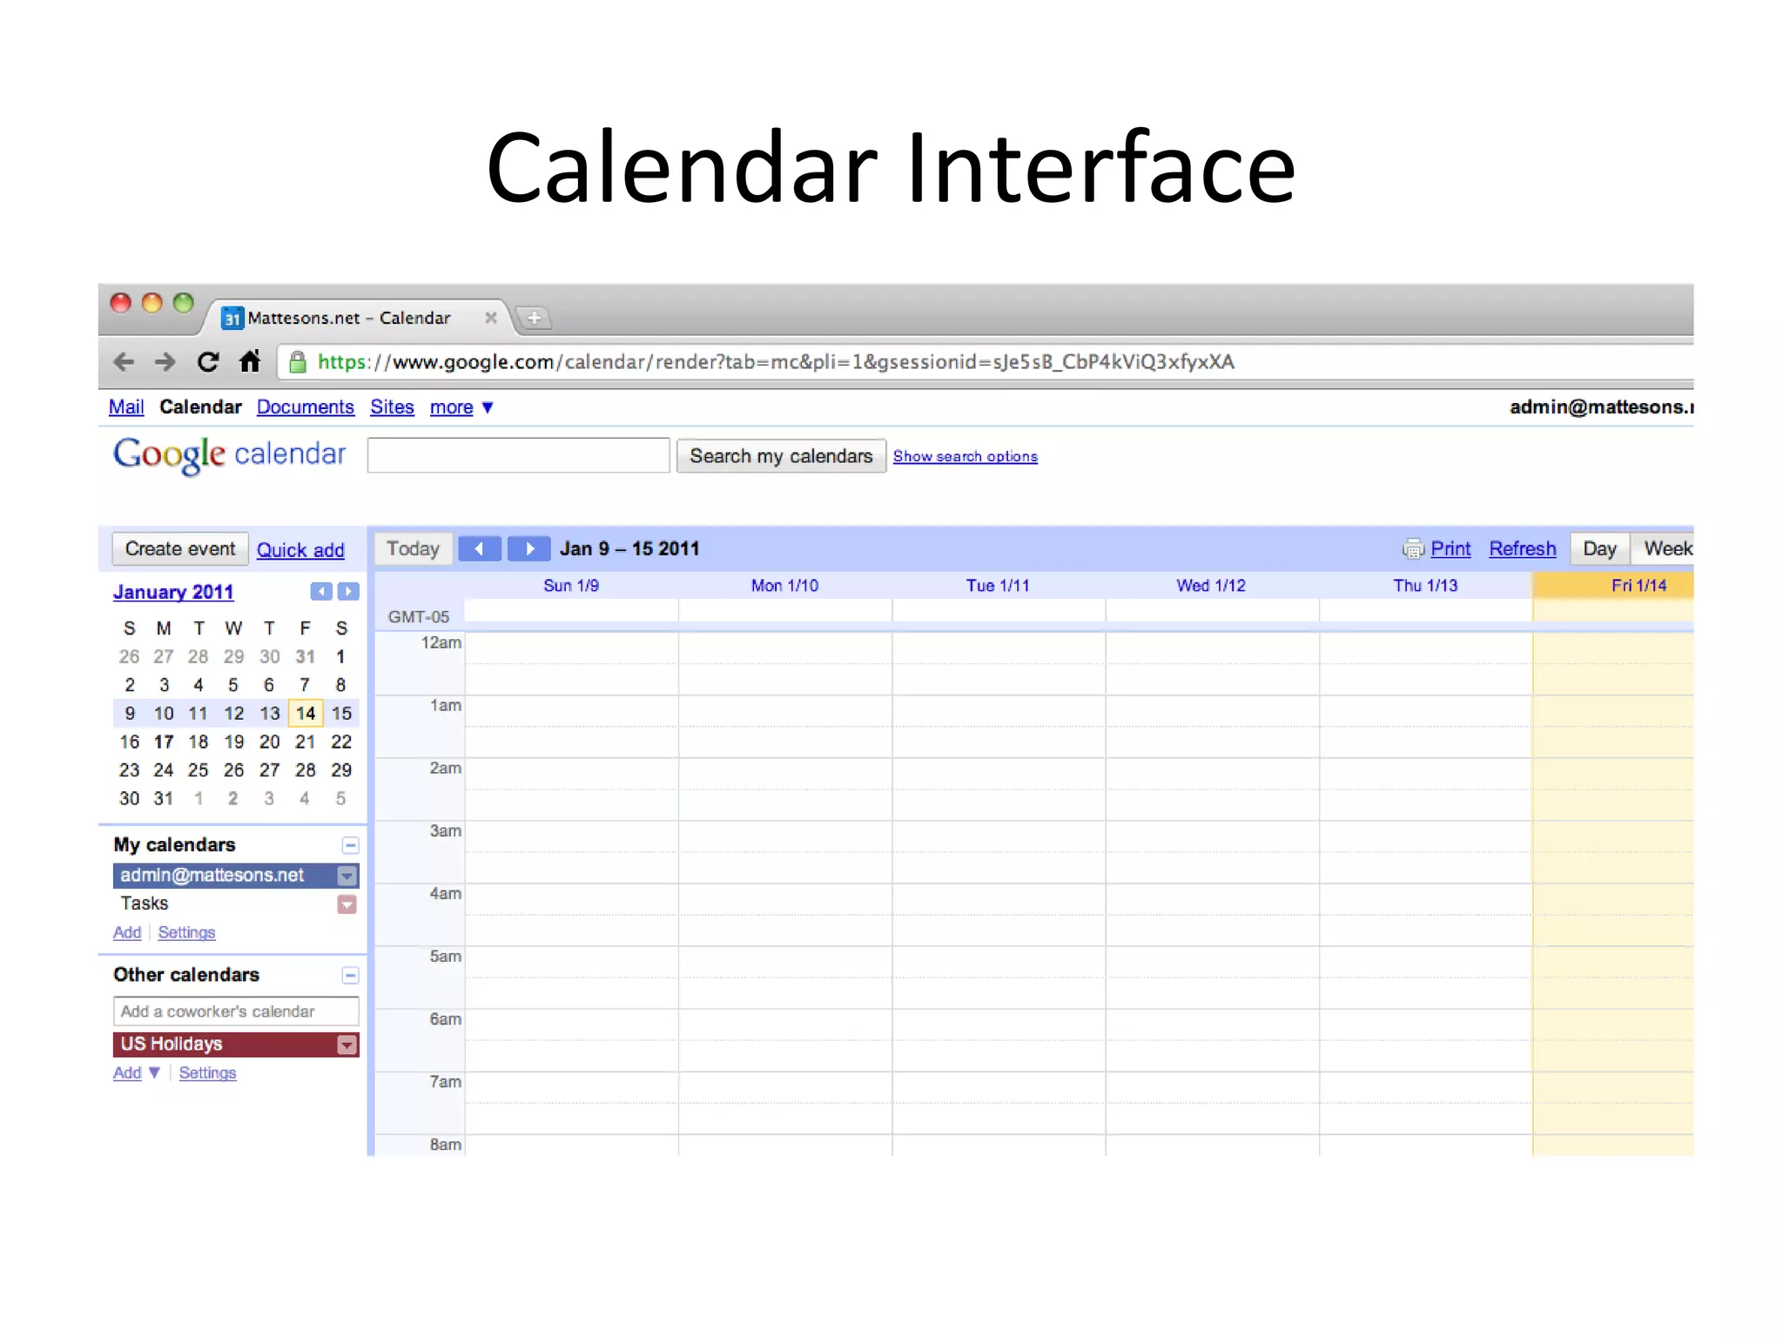Click the Refresh link
This screenshot has height=1337, width=1783.
click(1522, 549)
